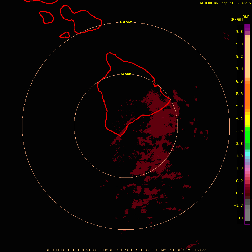Screen dimensions: 252x252
Task: Click the 30 DEC 25 date text
Action: 180,250
